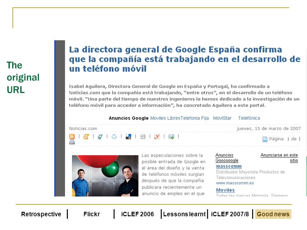Image resolution: width=307 pixels, height=230 pixels.
Task: Go to the iCLEF 2007/8 section
Action: tap(230, 214)
